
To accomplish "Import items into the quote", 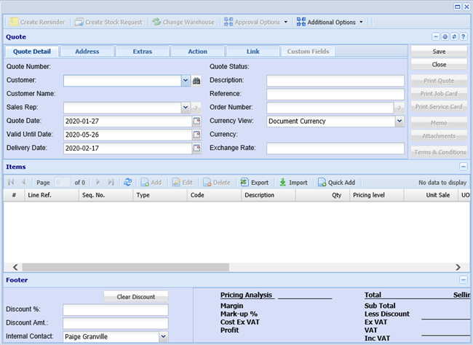I will click(293, 182).
